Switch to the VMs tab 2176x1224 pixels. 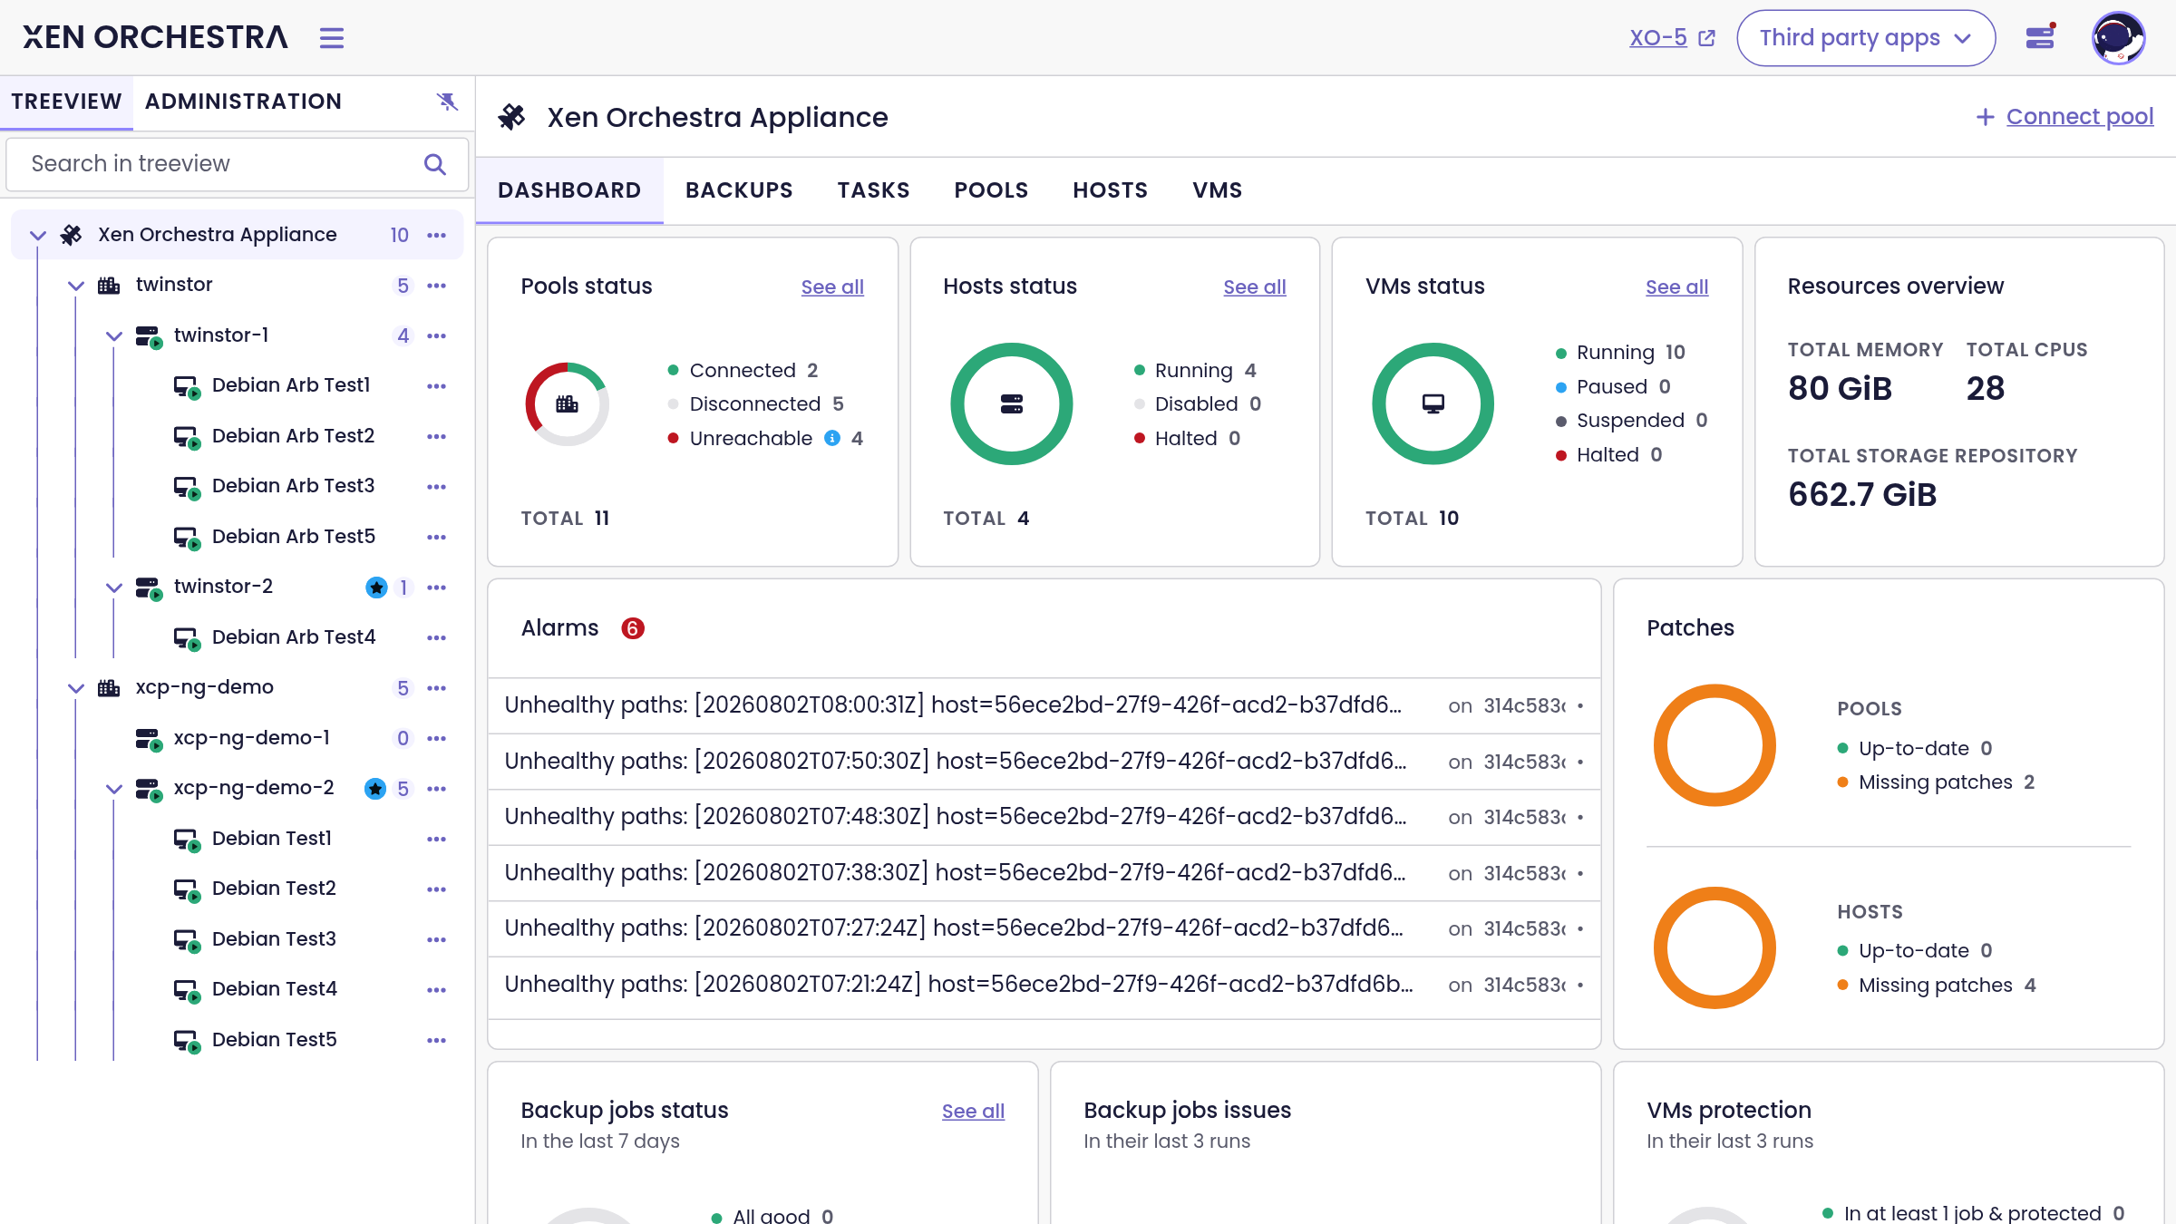click(1218, 190)
